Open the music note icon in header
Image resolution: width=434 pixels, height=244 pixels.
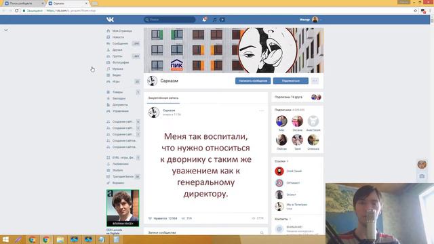coord(214,20)
